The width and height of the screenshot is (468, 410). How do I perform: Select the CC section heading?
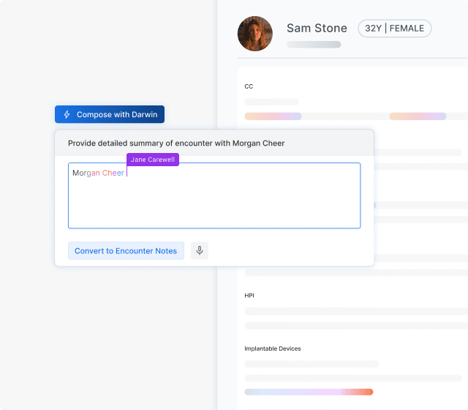click(249, 86)
